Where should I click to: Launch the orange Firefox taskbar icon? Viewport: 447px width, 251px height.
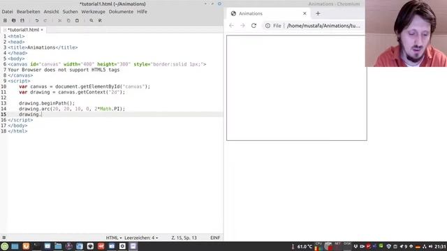click(26, 246)
